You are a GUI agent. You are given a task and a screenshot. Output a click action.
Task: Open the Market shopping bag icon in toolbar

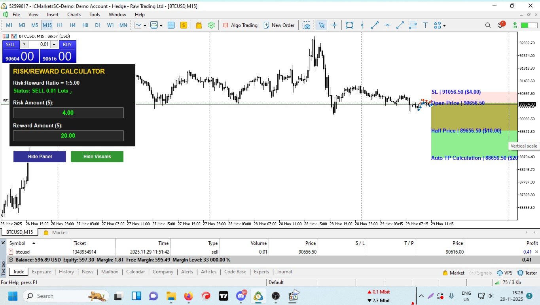pos(199,25)
